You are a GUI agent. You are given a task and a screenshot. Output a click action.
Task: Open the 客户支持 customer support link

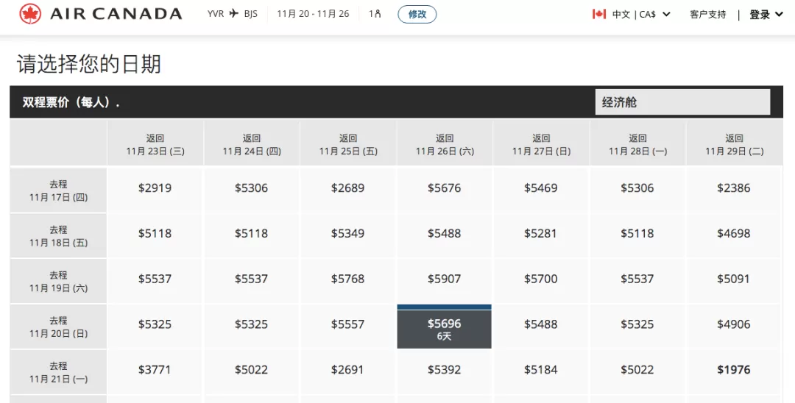click(708, 14)
